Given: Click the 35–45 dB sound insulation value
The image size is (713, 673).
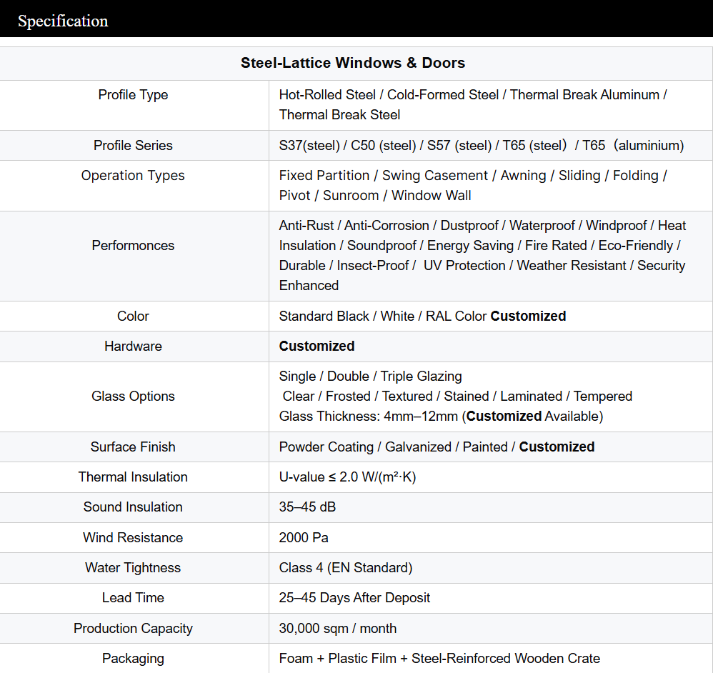Looking at the screenshot, I should coord(307,507).
